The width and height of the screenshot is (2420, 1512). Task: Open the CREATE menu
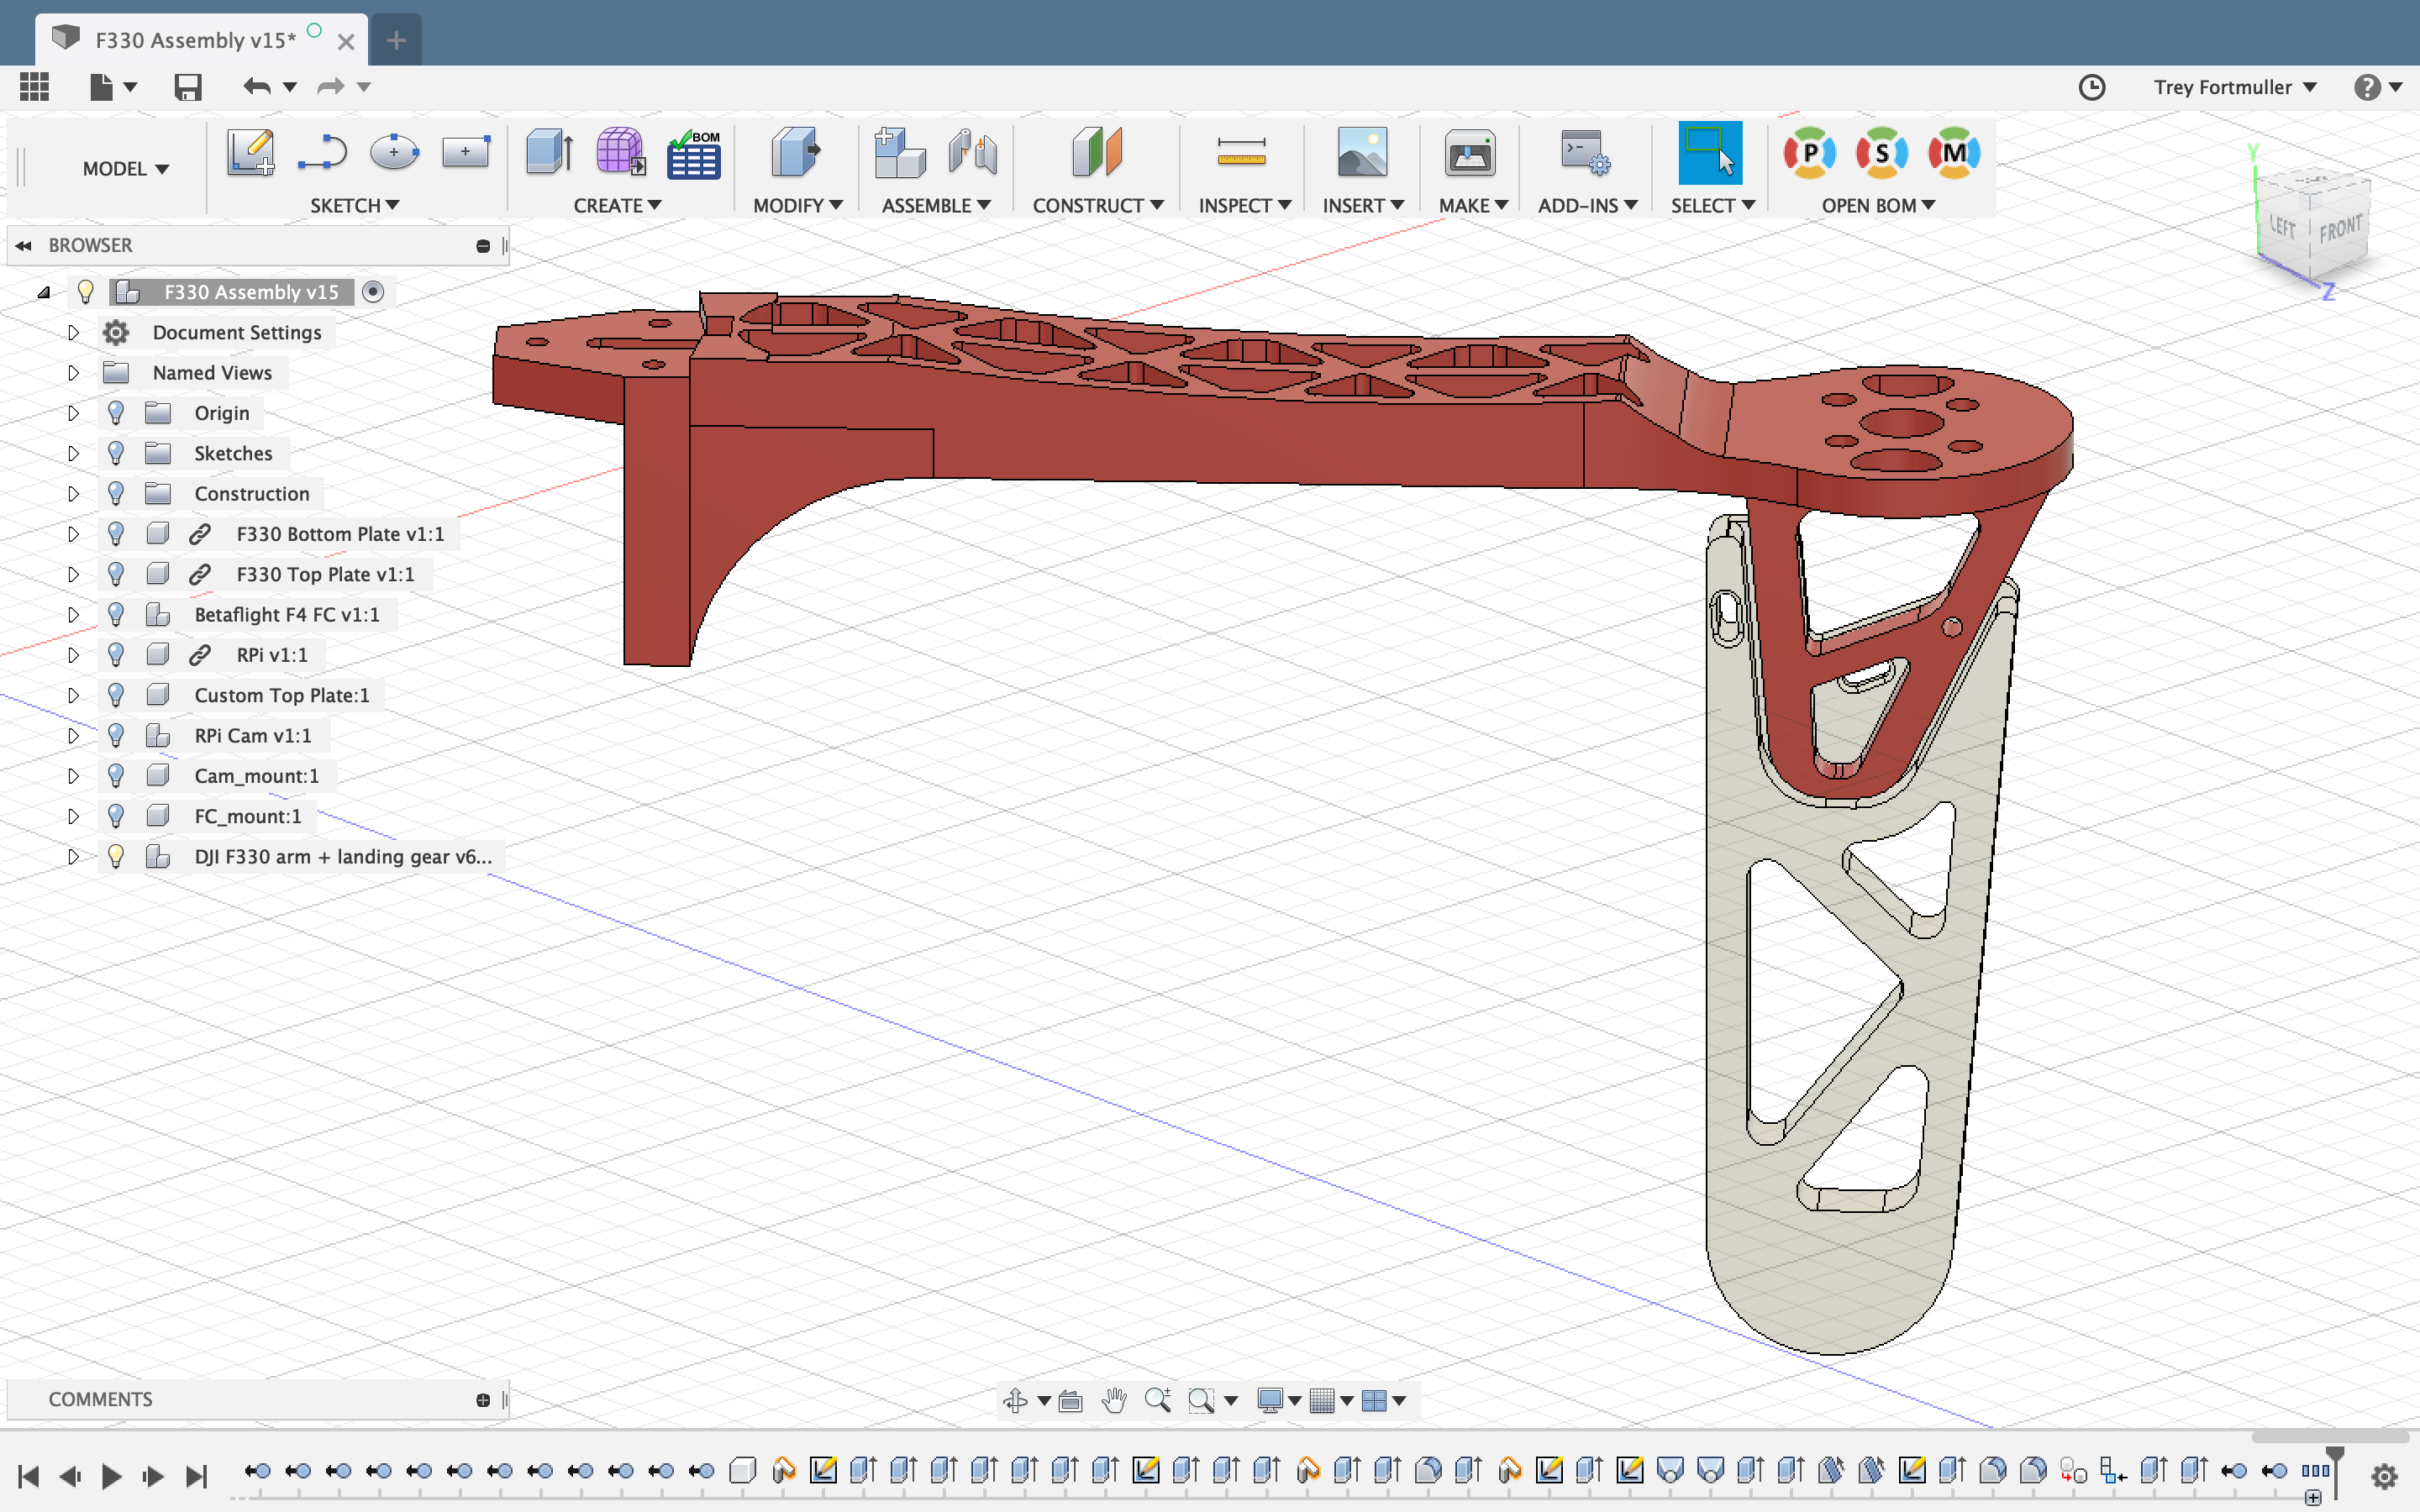pyautogui.click(x=617, y=205)
